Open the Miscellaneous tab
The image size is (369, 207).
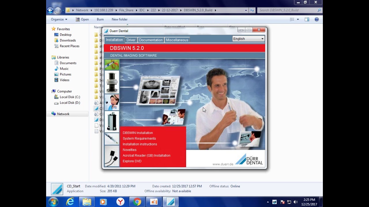point(177,40)
